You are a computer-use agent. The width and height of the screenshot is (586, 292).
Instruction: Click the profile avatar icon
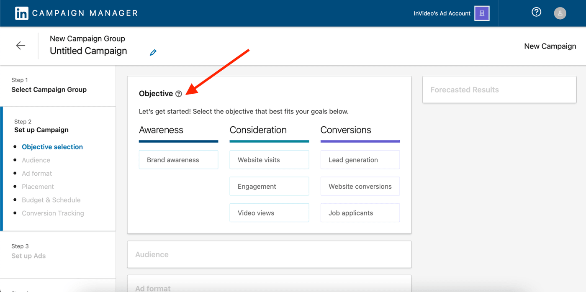(560, 13)
